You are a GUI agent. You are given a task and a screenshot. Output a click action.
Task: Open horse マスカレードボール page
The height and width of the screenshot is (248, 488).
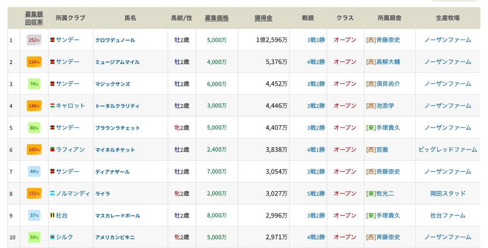(x=117, y=216)
